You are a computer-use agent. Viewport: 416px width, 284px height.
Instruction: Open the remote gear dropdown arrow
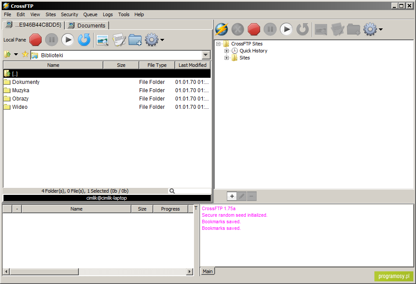tap(381, 29)
